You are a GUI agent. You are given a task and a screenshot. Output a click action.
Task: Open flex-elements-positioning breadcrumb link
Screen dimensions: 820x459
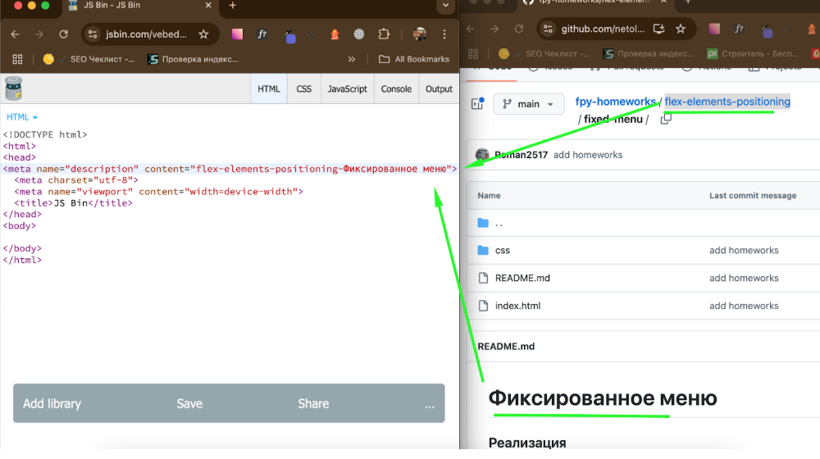click(727, 102)
